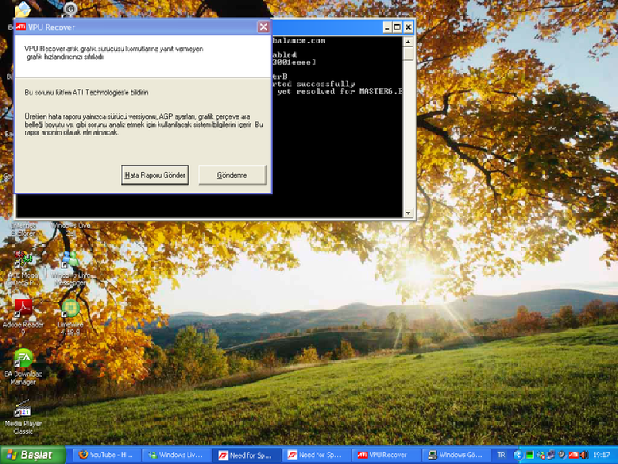Select the VPU Recover taskbar button

(x=385, y=455)
